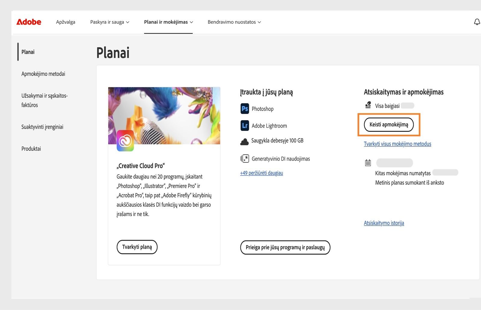Viewport: 481px width, 310px height.
Task: Click the Tvarkyti planą button
Action: pos(137,247)
